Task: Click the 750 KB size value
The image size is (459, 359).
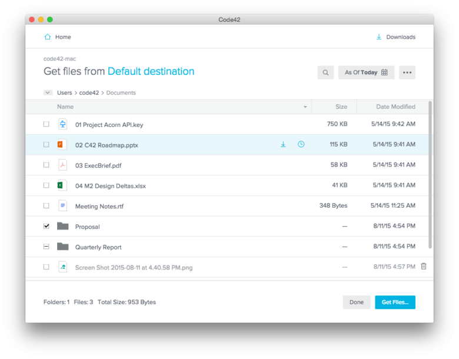Action: pyautogui.click(x=337, y=124)
